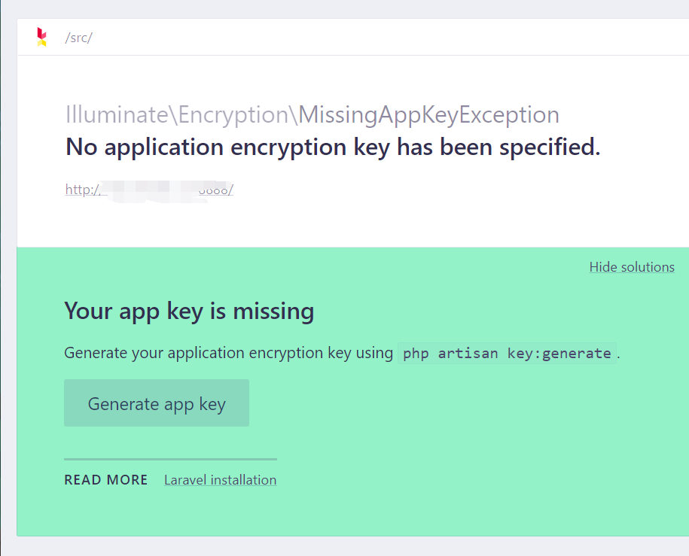The image size is (689, 556).
Task: Generate the app key via button
Action: [x=157, y=403]
